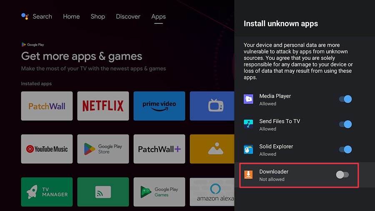The height and width of the screenshot is (211, 375).
Task: Open the green cast app tile
Action: pyautogui.click(x=103, y=192)
